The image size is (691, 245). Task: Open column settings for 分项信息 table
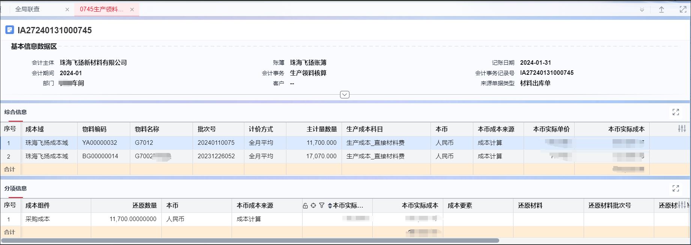click(682, 205)
